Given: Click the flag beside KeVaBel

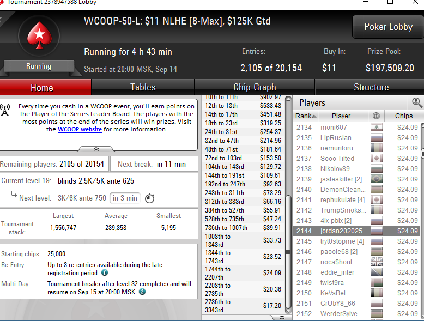Looking at the screenshot, I should point(377,293).
